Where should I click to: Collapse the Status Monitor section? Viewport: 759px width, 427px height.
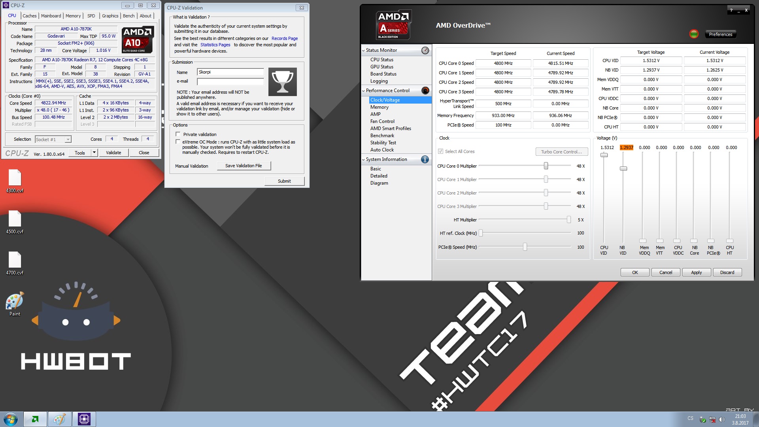pos(364,51)
